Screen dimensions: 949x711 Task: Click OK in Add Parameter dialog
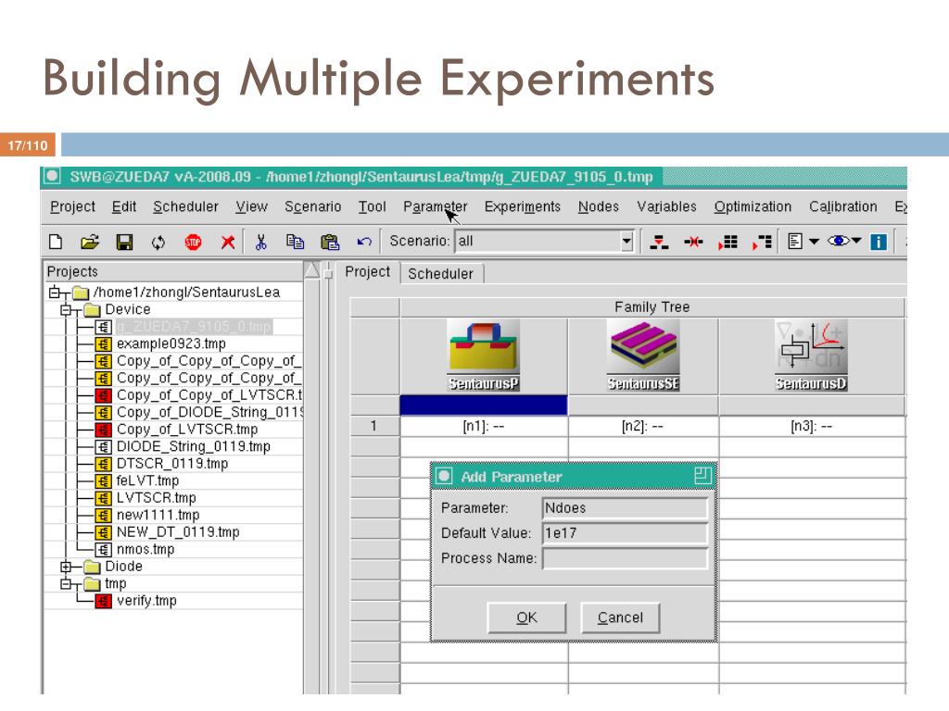pyautogui.click(x=526, y=617)
